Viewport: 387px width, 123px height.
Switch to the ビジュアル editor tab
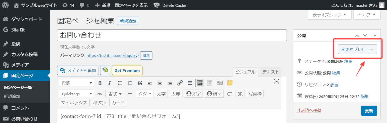[245, 72]
